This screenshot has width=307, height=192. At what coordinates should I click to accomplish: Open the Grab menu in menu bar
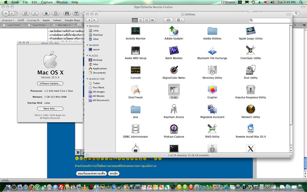tap(15, 2)
